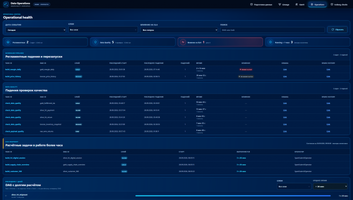
Task: Open the Gantt tab
Action: [300, 5]
